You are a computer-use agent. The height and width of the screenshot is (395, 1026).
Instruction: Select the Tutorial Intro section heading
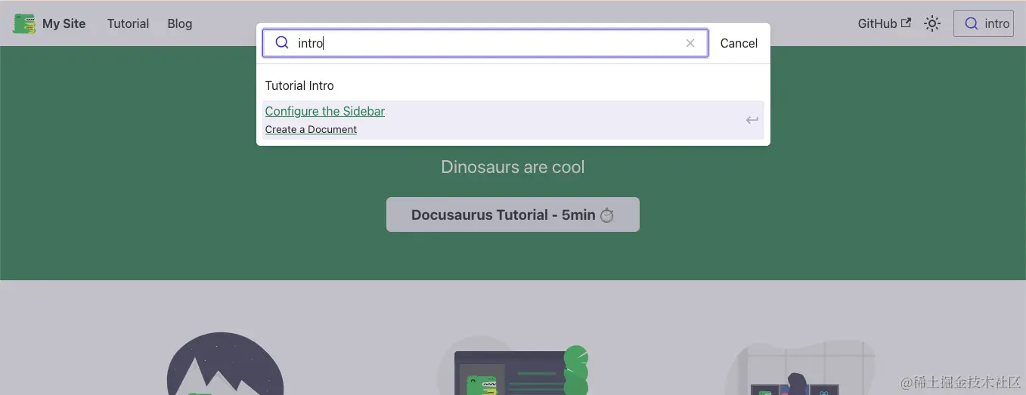coord(299,85)
